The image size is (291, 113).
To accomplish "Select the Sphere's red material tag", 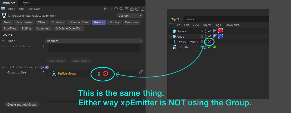I will [x=220, y=31].
